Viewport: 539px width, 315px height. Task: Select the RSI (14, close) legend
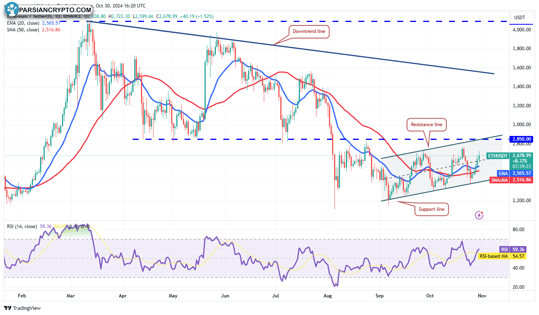click(x=22, y=226)
